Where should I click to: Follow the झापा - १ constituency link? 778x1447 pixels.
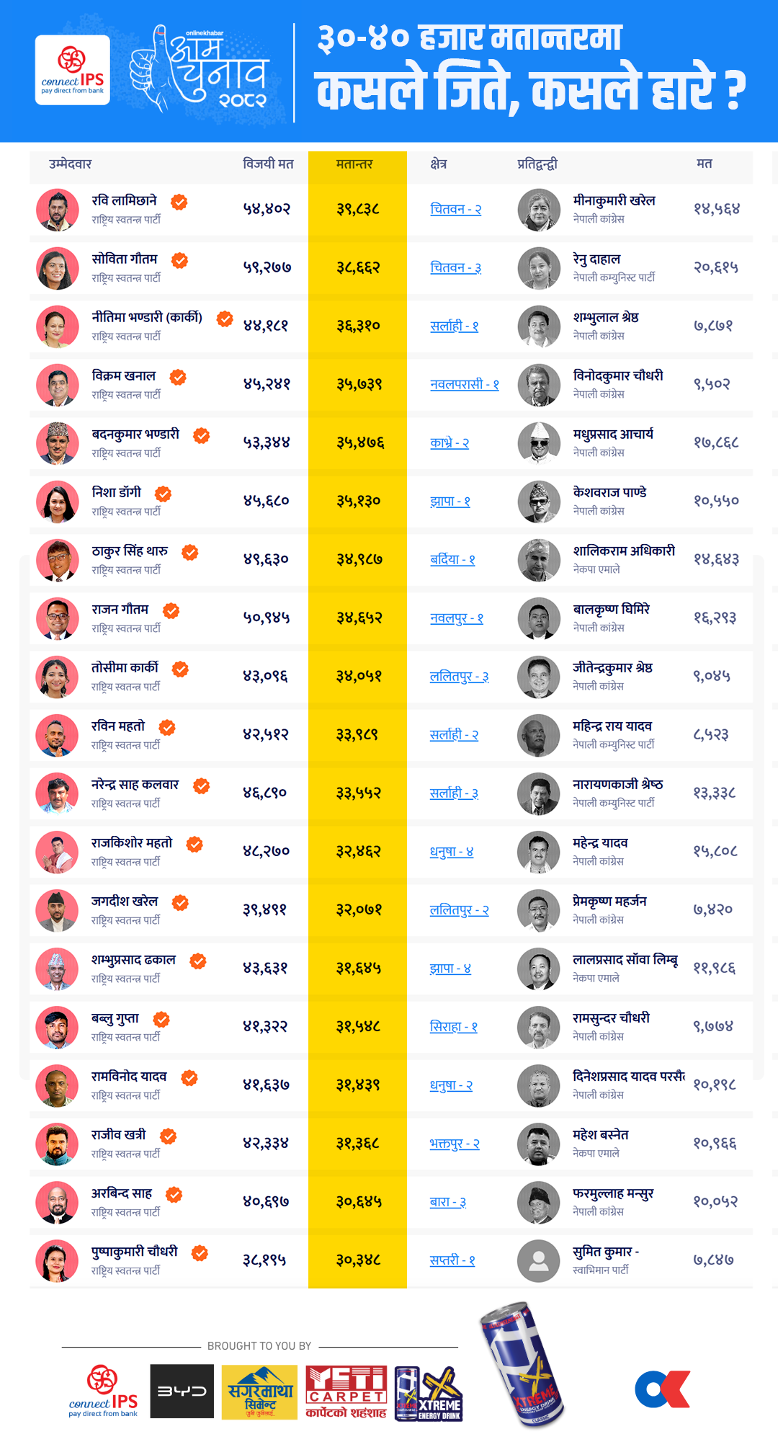(450, 502)
